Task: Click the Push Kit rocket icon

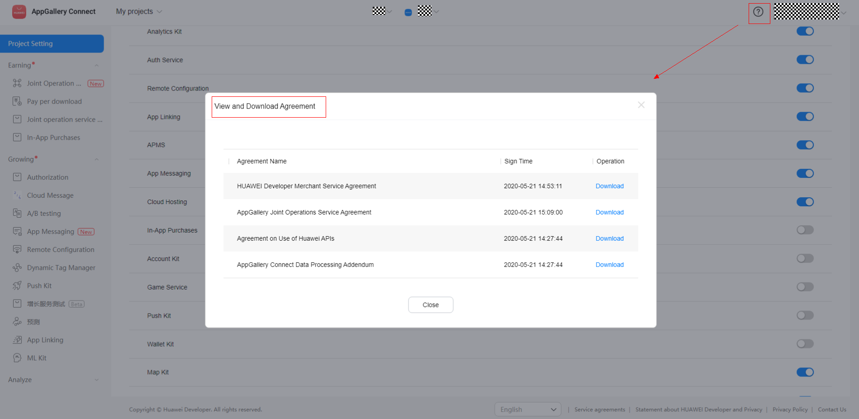Action: point(17,286)
